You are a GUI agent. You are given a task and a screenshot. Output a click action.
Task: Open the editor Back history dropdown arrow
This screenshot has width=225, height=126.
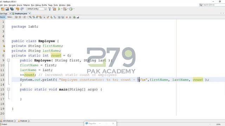click(x=22, y=17)
